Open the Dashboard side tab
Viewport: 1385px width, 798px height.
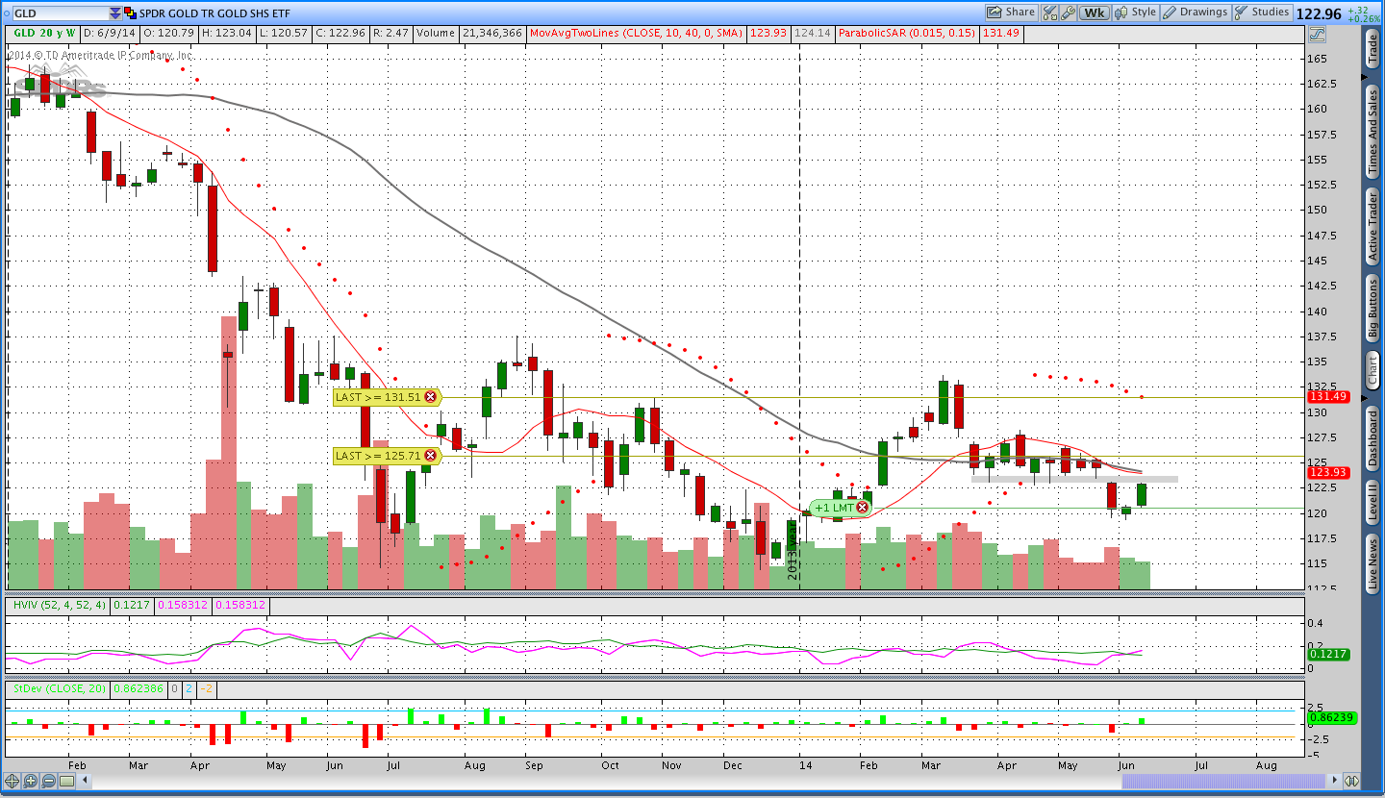click(x=1372, y=438)
